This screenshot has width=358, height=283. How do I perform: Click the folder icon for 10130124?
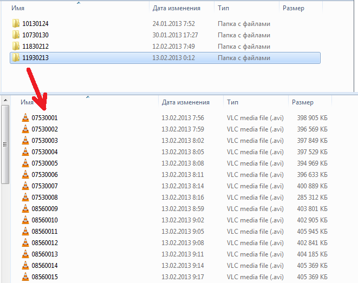click(15, 24)
